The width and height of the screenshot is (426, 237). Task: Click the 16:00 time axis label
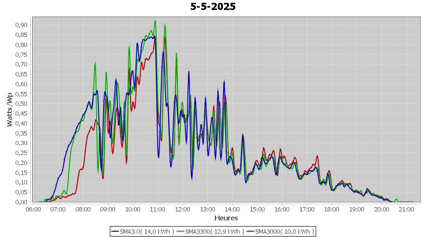282,209
